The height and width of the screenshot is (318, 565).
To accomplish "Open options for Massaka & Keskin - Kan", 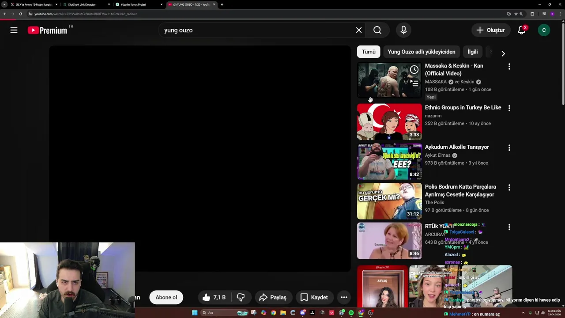I will point(509,66).
